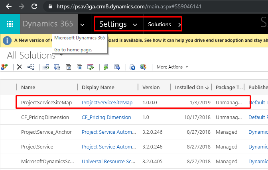
Task: Click the browser reload button
Action: coord(35,7)
